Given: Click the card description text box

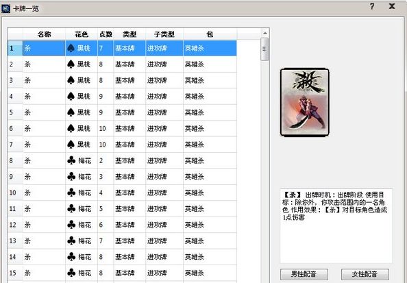Looking at the screenshot, I should (336, 226).
